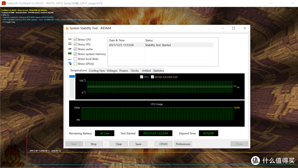Open Preferences dialog

pos(183,144)
